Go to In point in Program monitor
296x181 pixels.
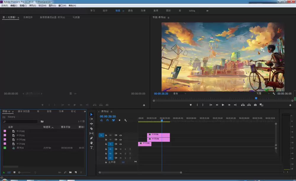point(211,105)
